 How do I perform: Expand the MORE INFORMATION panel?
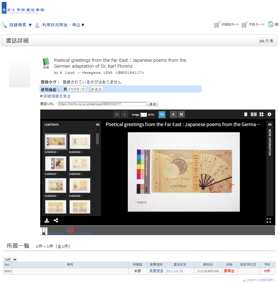pos(270,125)
